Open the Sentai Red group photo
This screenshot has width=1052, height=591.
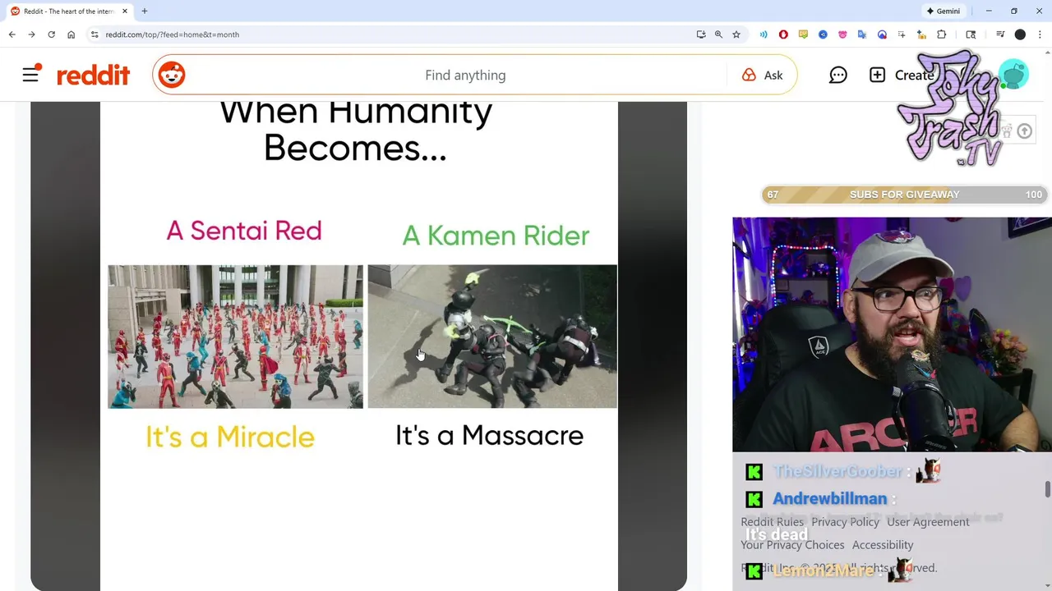[235, 337]
